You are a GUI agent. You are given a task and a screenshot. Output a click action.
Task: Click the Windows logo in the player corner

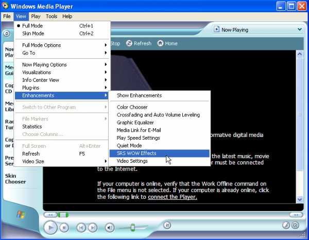click(21, 215)
